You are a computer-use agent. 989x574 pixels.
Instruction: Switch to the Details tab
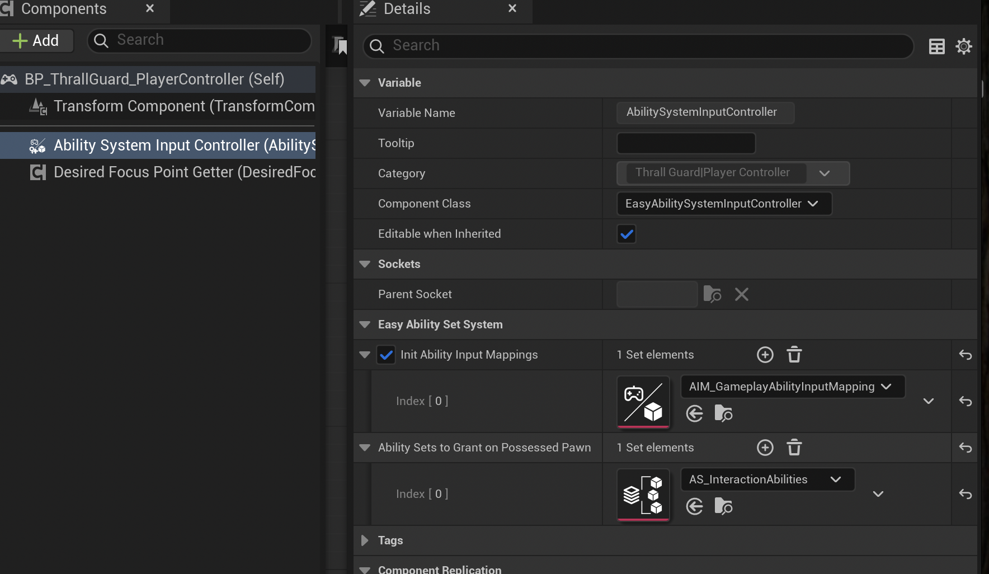(x=407, y=9)
